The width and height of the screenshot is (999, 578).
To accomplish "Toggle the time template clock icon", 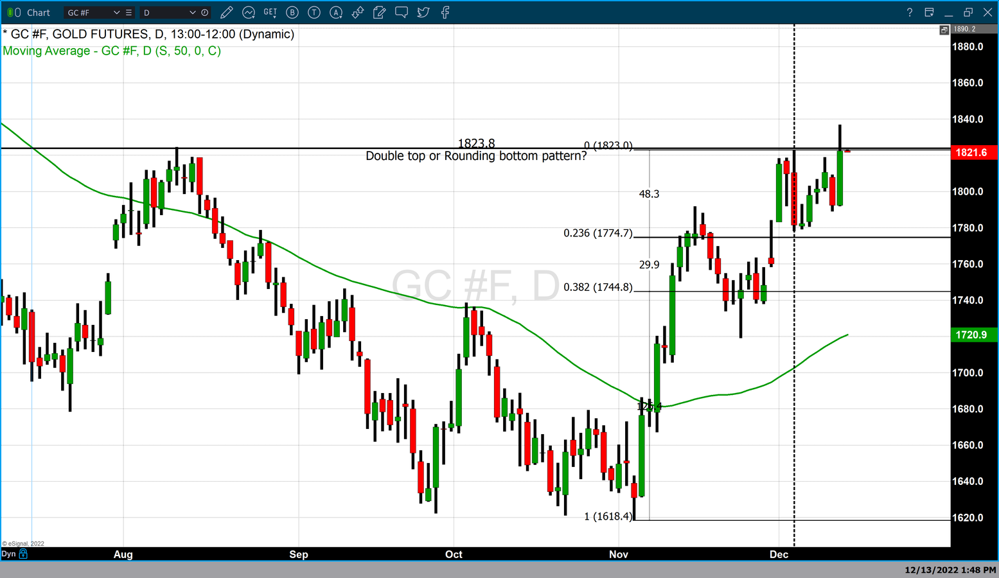I will click(205, 12).
